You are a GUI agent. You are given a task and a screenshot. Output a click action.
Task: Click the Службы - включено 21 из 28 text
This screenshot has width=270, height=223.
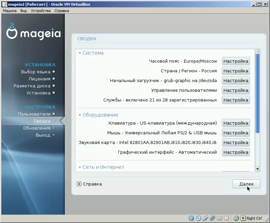pos(160,100)
